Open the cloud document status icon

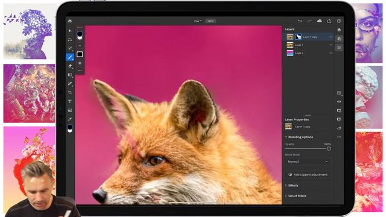pos(319,21)
